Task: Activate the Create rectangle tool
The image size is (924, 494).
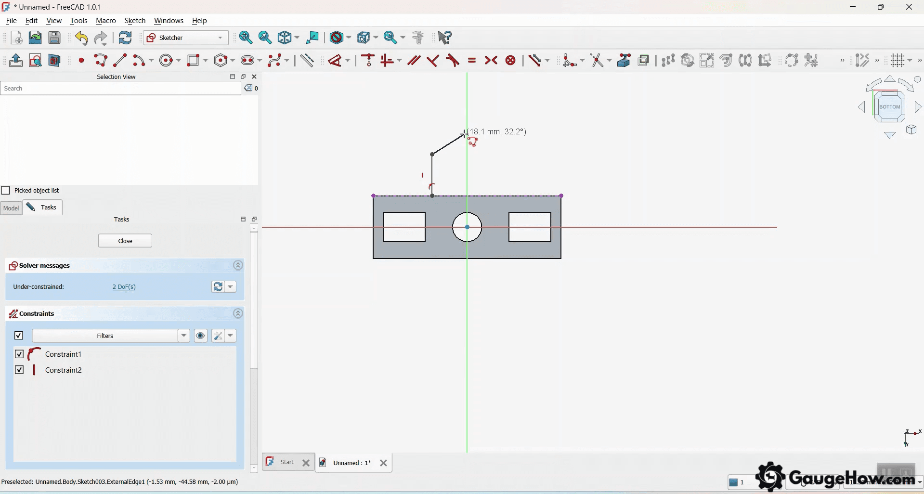Action: pos(194,60)
